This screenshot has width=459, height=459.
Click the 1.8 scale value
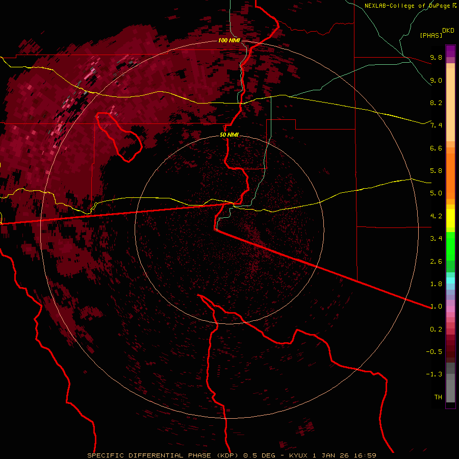point(436,284)
